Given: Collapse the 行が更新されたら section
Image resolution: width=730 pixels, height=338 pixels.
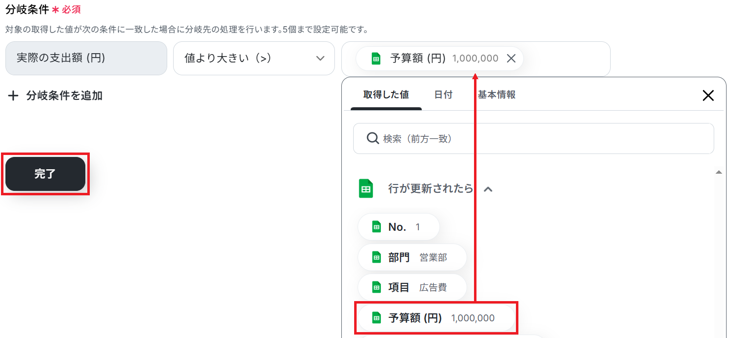Looking at the screenshot, I should [488, 189].
